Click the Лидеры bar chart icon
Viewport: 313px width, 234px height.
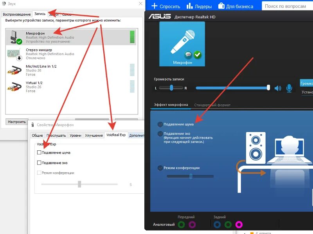point(189,6)
